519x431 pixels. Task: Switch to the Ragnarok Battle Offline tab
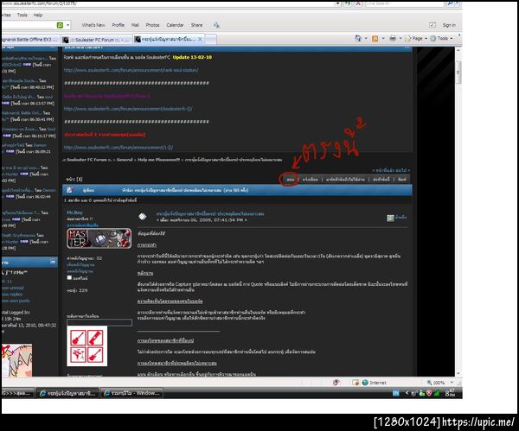(x=29, y=40)
